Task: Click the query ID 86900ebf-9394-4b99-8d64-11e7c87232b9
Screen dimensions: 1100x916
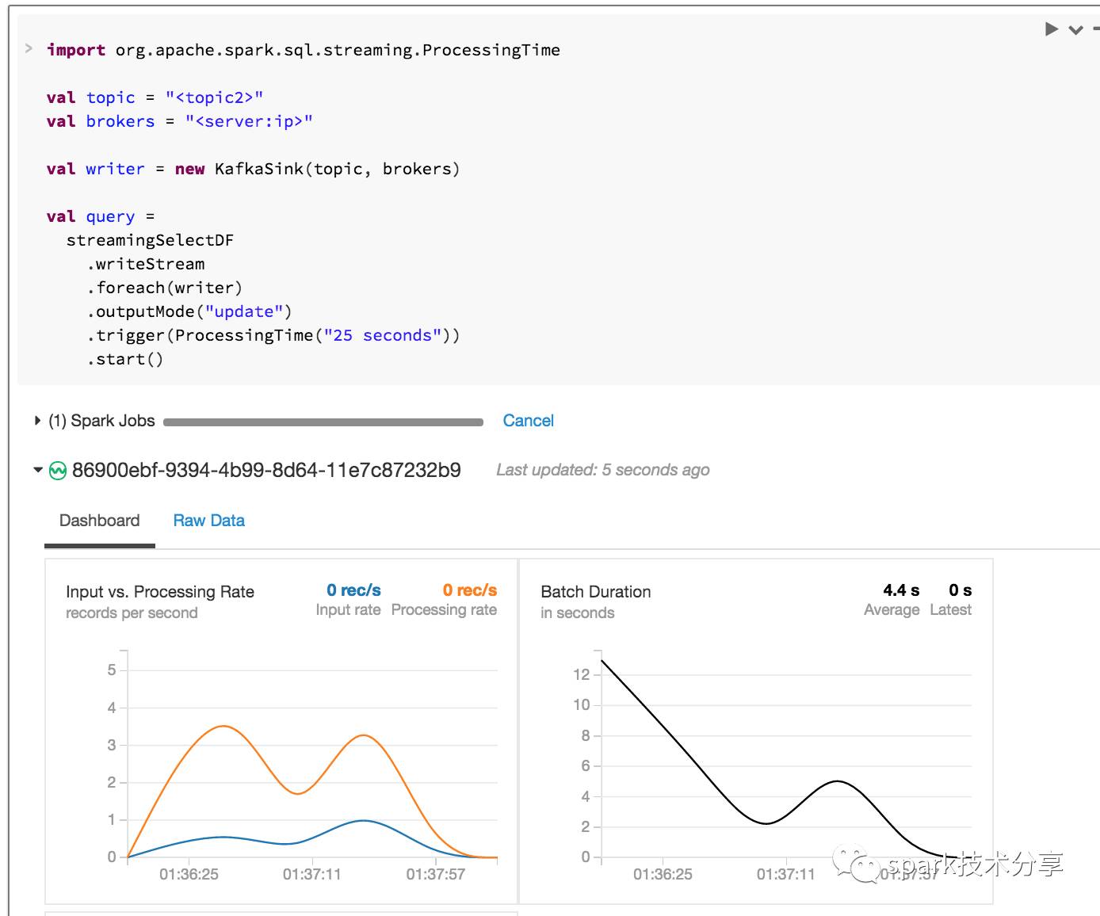Action: [266, 470]
